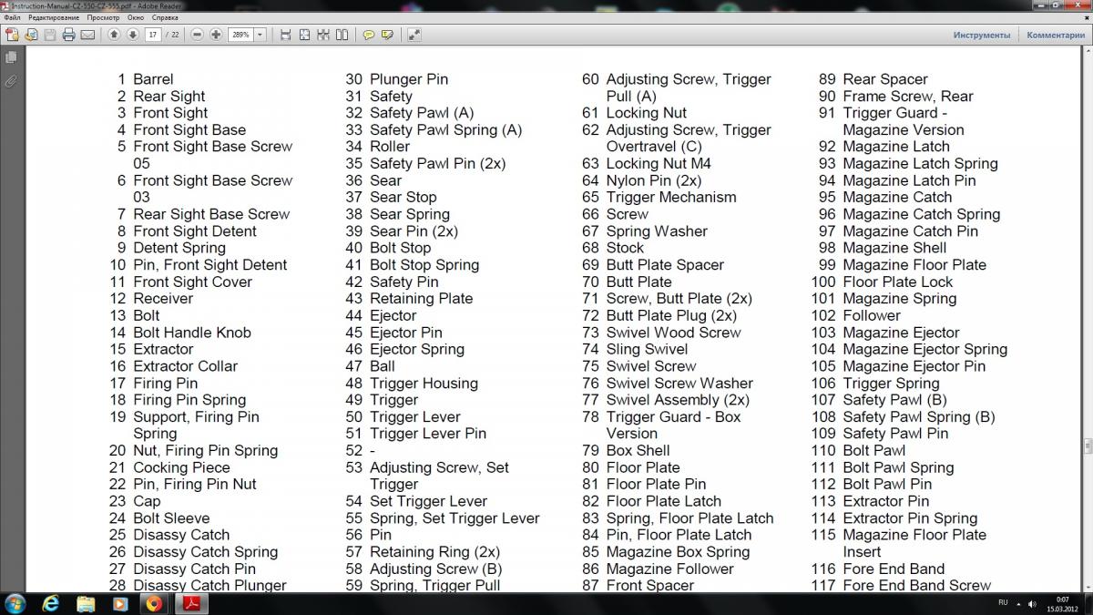Zoom out using the minus button

click(197, 35)
